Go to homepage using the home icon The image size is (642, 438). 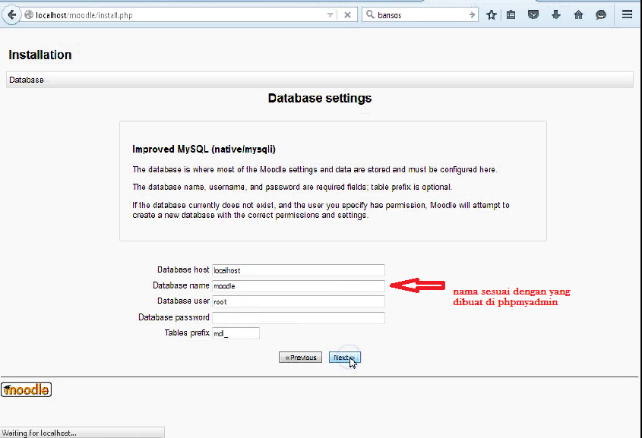coord(578,14)
